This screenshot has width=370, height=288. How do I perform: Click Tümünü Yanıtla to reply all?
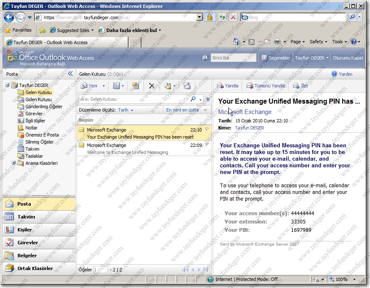(266, 86)
